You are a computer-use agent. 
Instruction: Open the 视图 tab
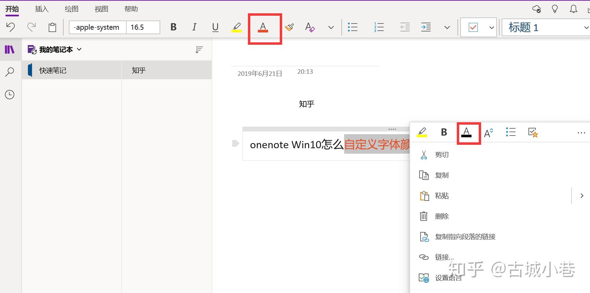coord(101,9)
